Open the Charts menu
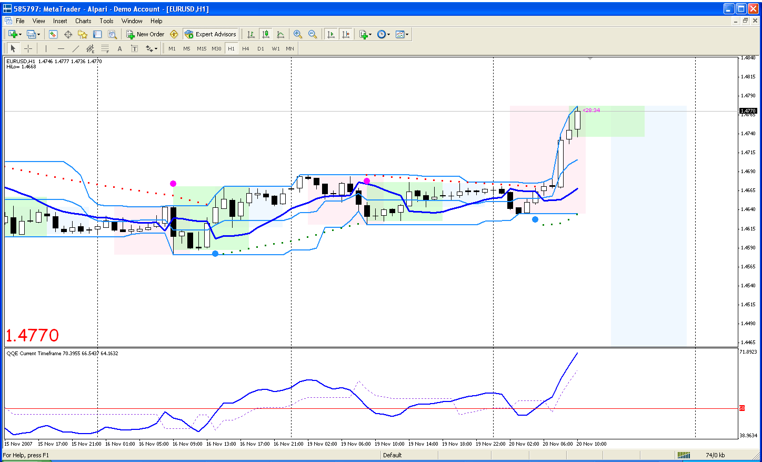 (83, 21)
